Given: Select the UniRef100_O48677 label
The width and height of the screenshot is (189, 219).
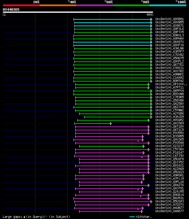Looking at the screenshot, I should [170, 211].
